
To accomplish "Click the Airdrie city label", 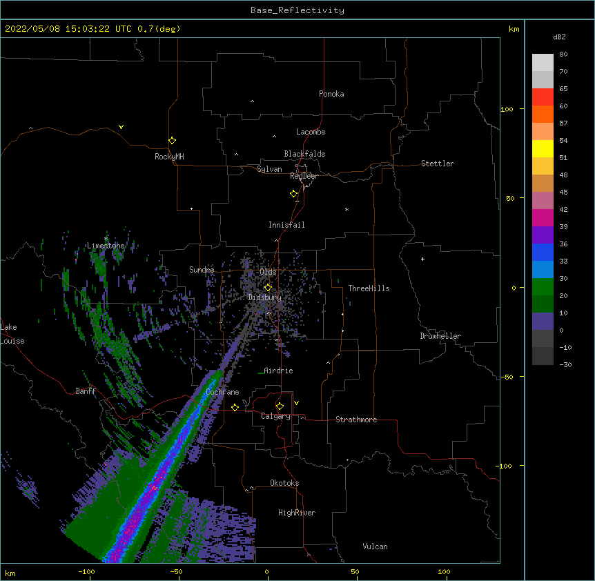I will click(278, 371).
